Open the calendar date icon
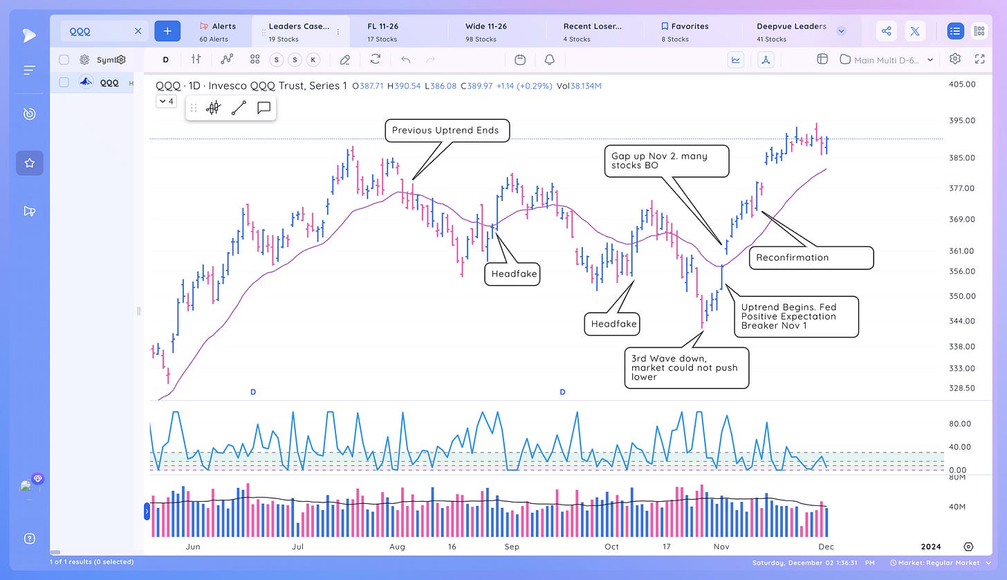The height and width of the screenshot is (580, 1007). point(520,60)
